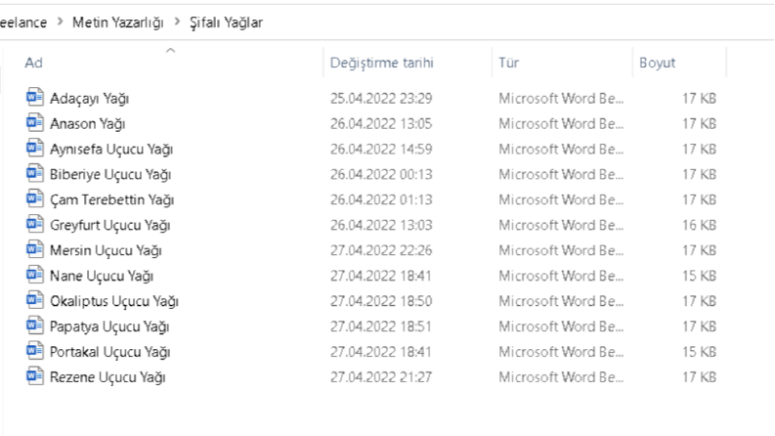775x436 pixels.
Task: Click Word icon beside Aynısefa Uçucu Yağı
Action: pyautogui.click(x=34, y=148)
